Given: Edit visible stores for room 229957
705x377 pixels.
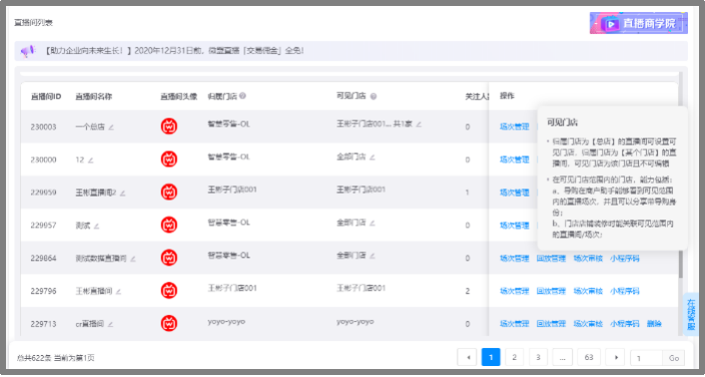Looking at the screenshot, I should click(372, 222).
